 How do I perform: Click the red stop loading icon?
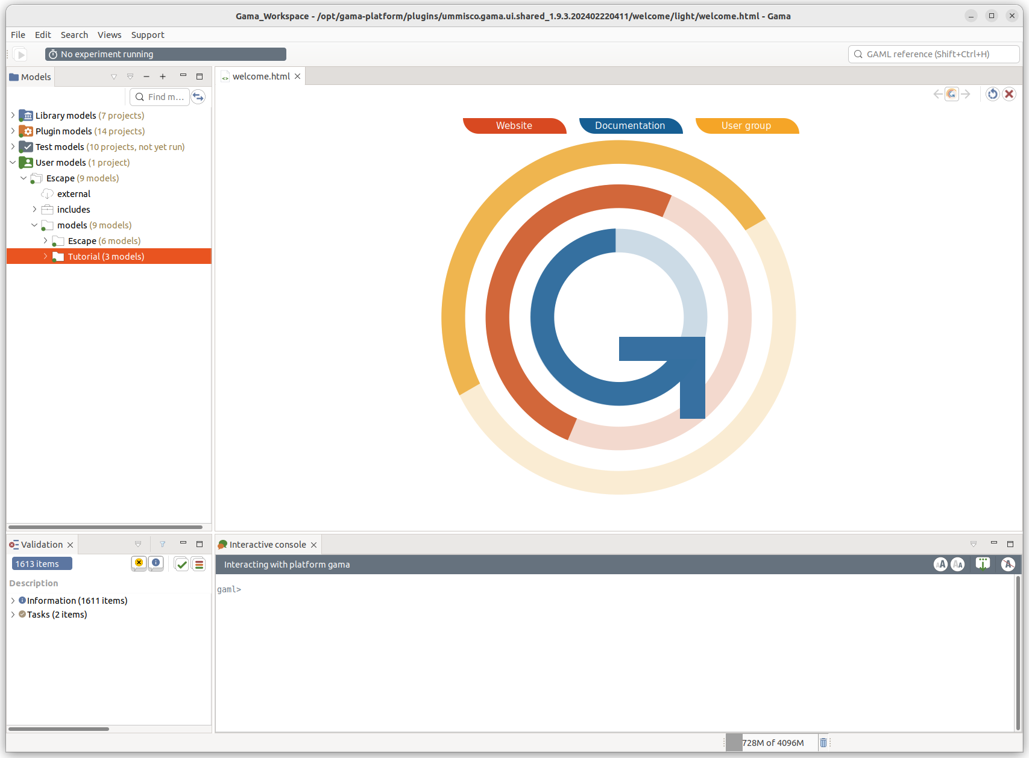pos(1009,94)
